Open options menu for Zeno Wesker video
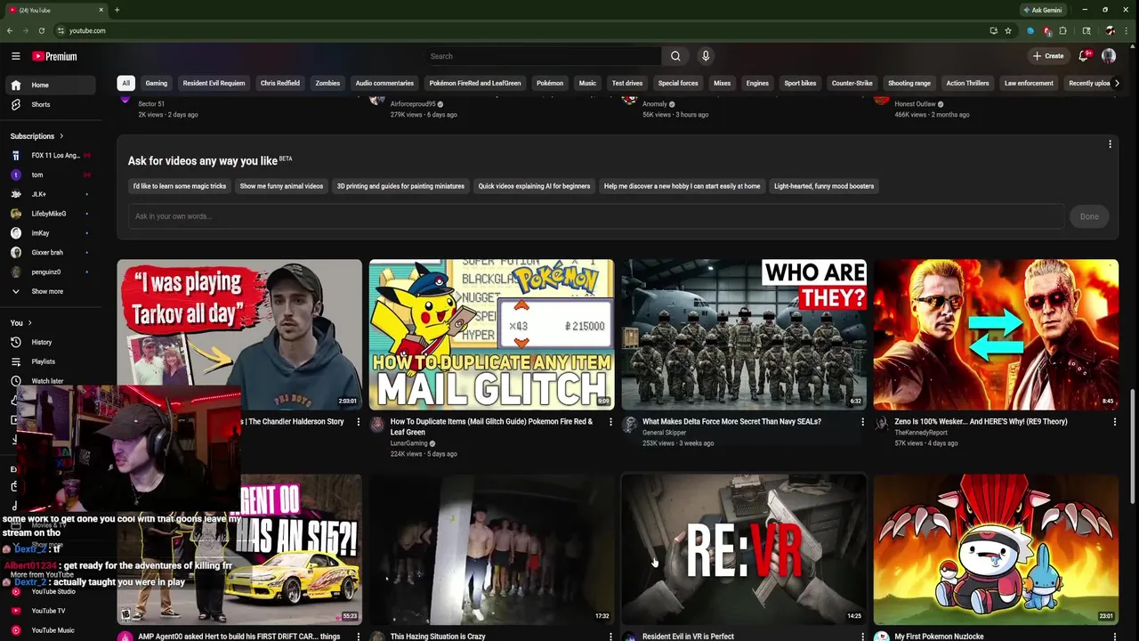Image resolution: width=1139 pixels, height=641 pixels. point(1114,422)
